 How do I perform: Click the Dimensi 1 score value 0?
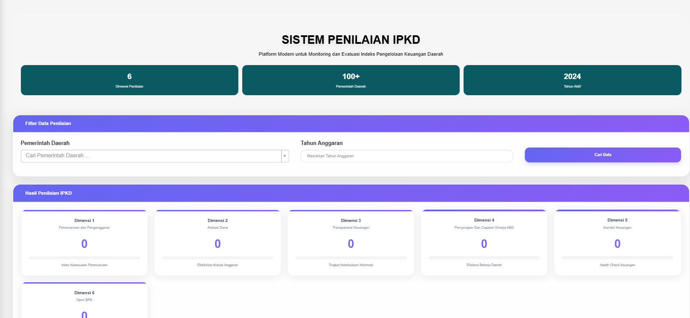pyautogui.click(x=84, y=244)
